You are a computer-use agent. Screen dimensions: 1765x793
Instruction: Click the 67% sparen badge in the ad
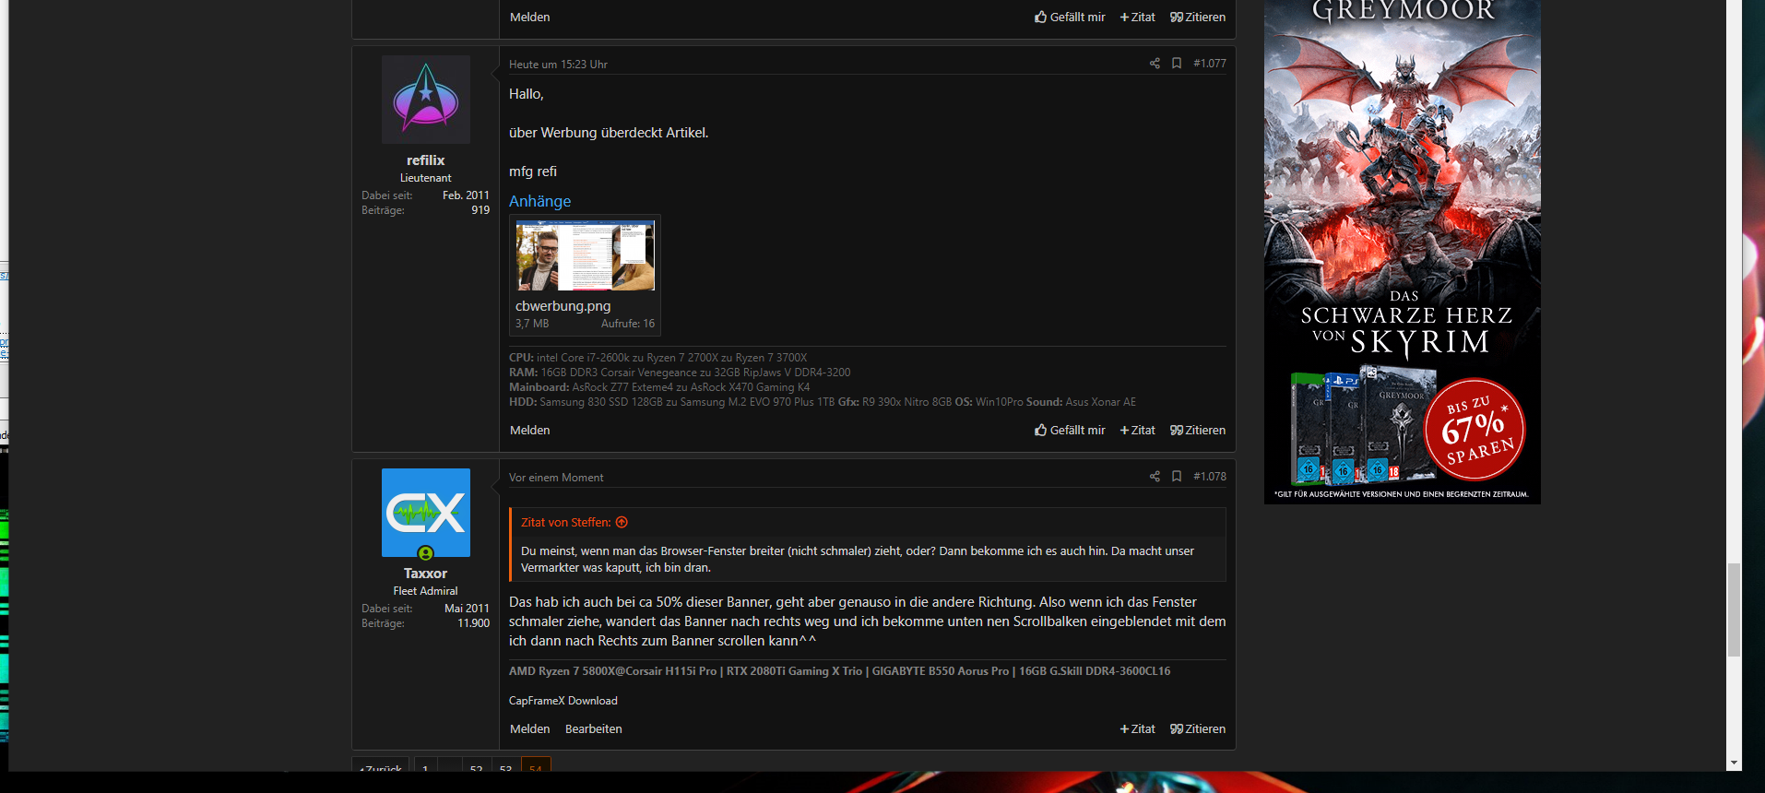coord(1475,430)
